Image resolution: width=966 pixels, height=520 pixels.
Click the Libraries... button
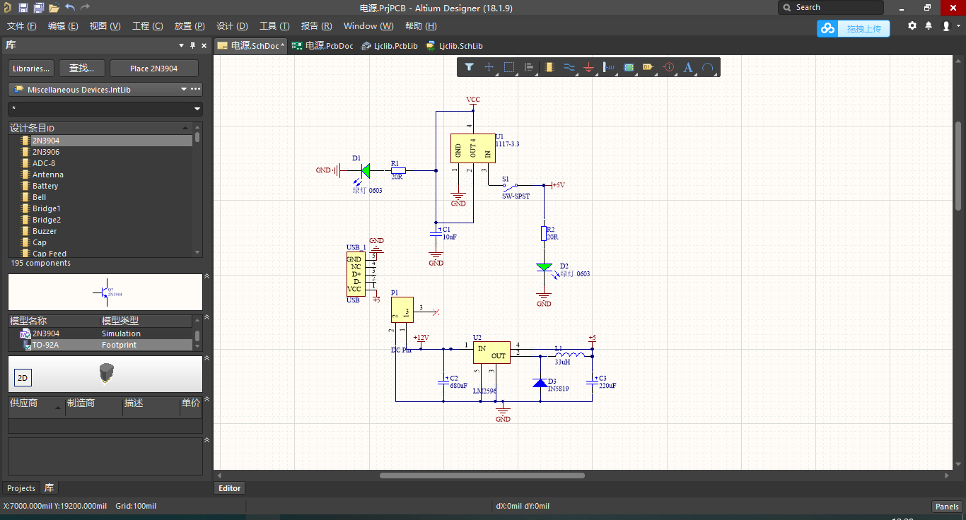30,68
